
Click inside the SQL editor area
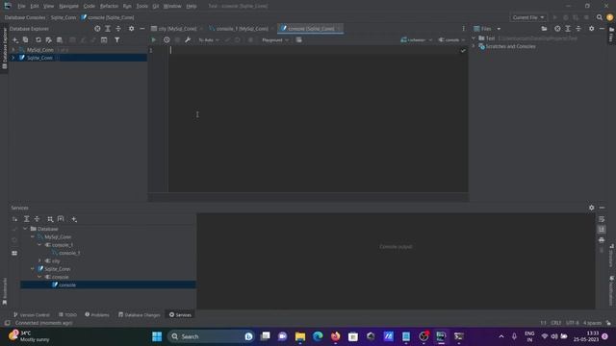[x=318, y=119]
